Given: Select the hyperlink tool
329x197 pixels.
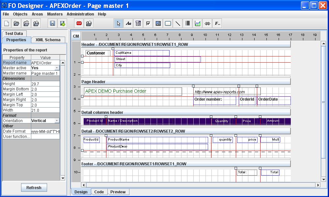Looking at the screenshot, I should (207, 23).
